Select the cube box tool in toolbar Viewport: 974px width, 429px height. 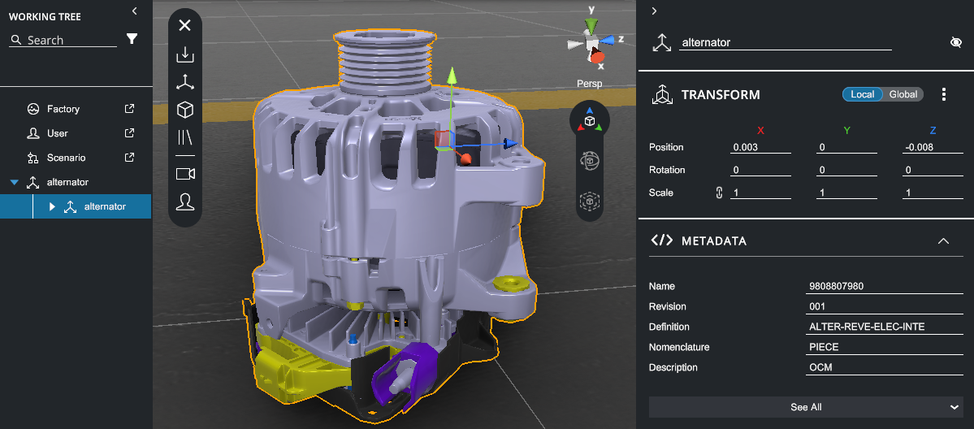(185, 110)
